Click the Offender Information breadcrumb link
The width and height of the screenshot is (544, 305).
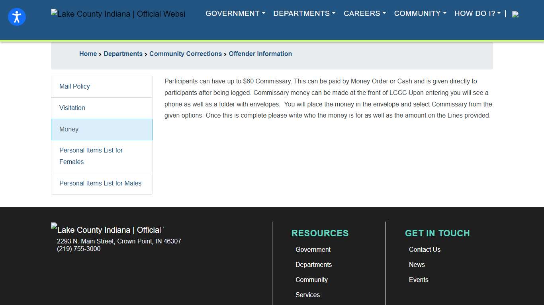[260, 54]
